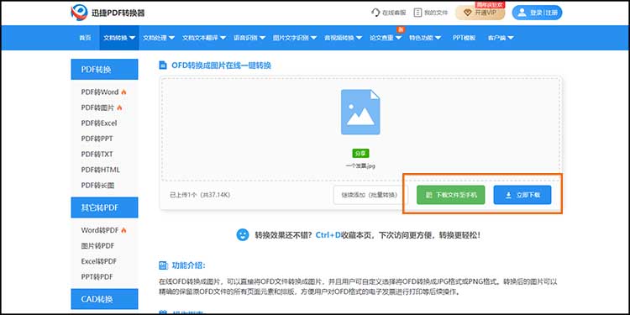Expand the 语音识别 dropdown menu
This screenshot has width=630, height=315.
click(x=249, y=38)
